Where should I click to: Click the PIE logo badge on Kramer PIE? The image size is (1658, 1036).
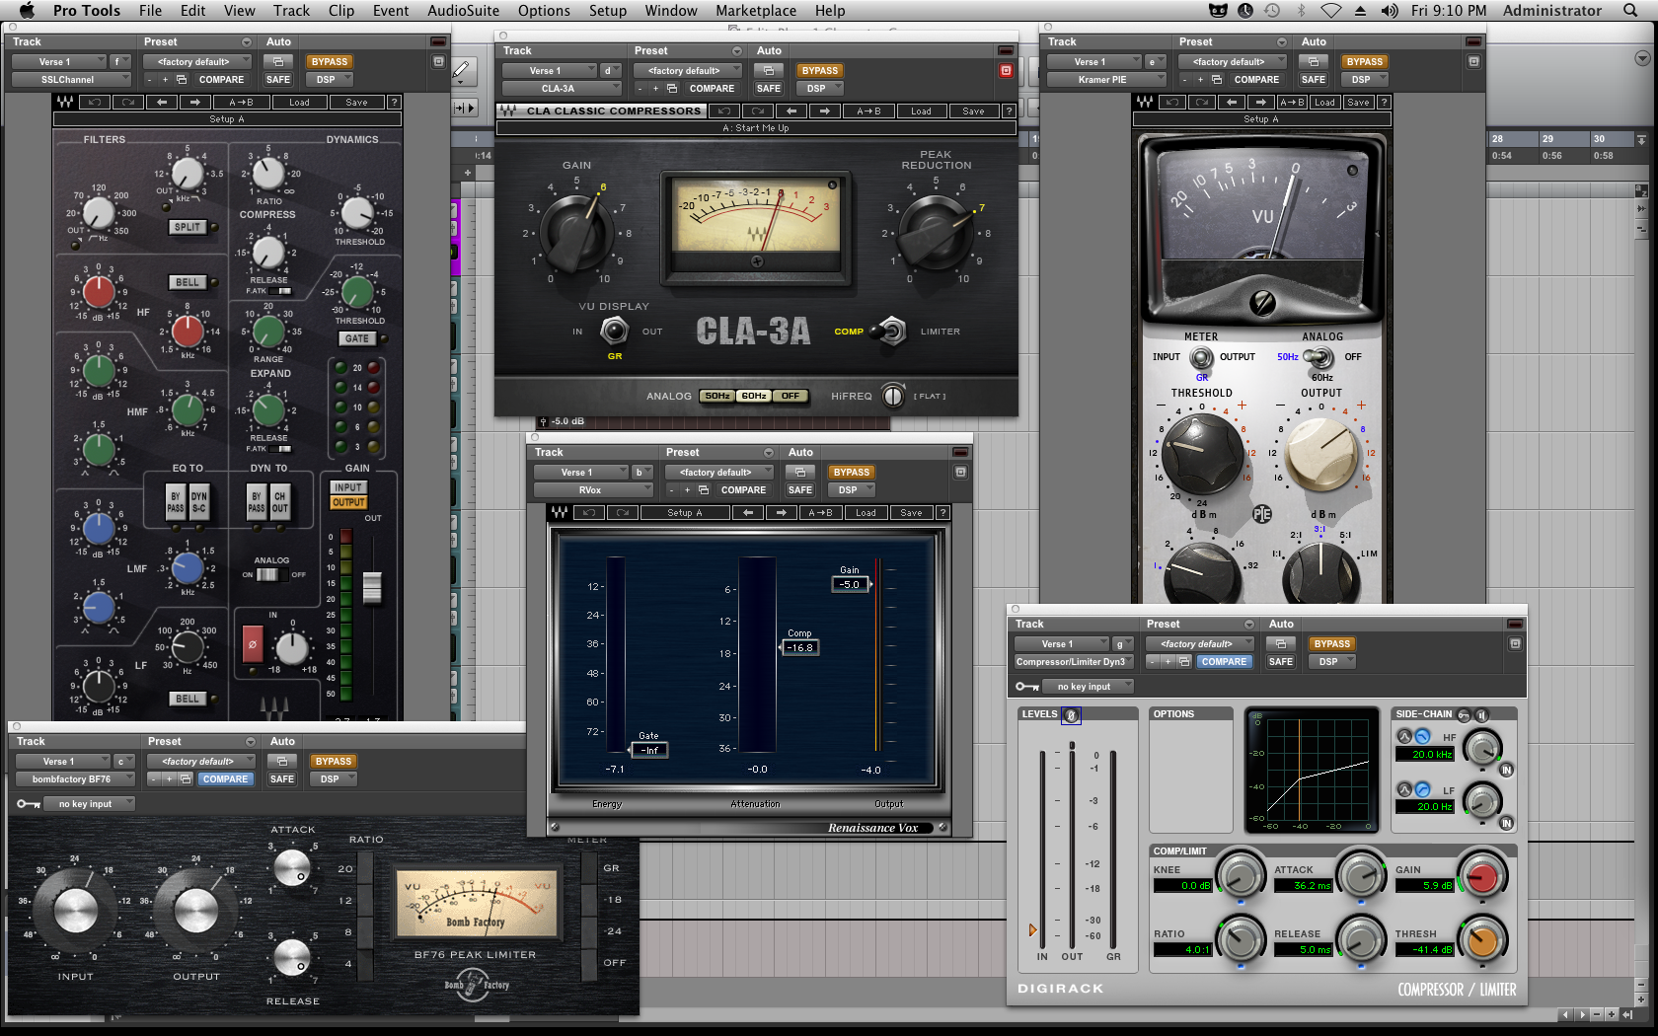(1261, 514)
